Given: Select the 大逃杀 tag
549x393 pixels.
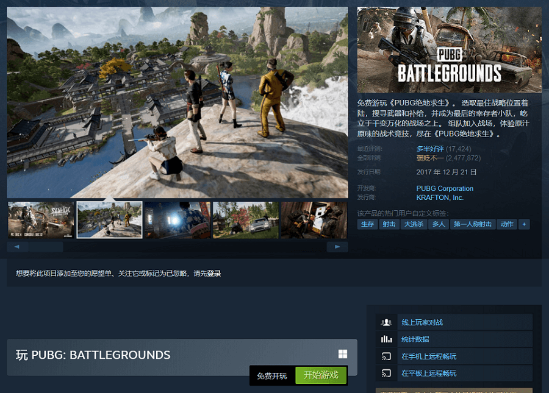Looking at the screenshot, I should coord(414,224).
